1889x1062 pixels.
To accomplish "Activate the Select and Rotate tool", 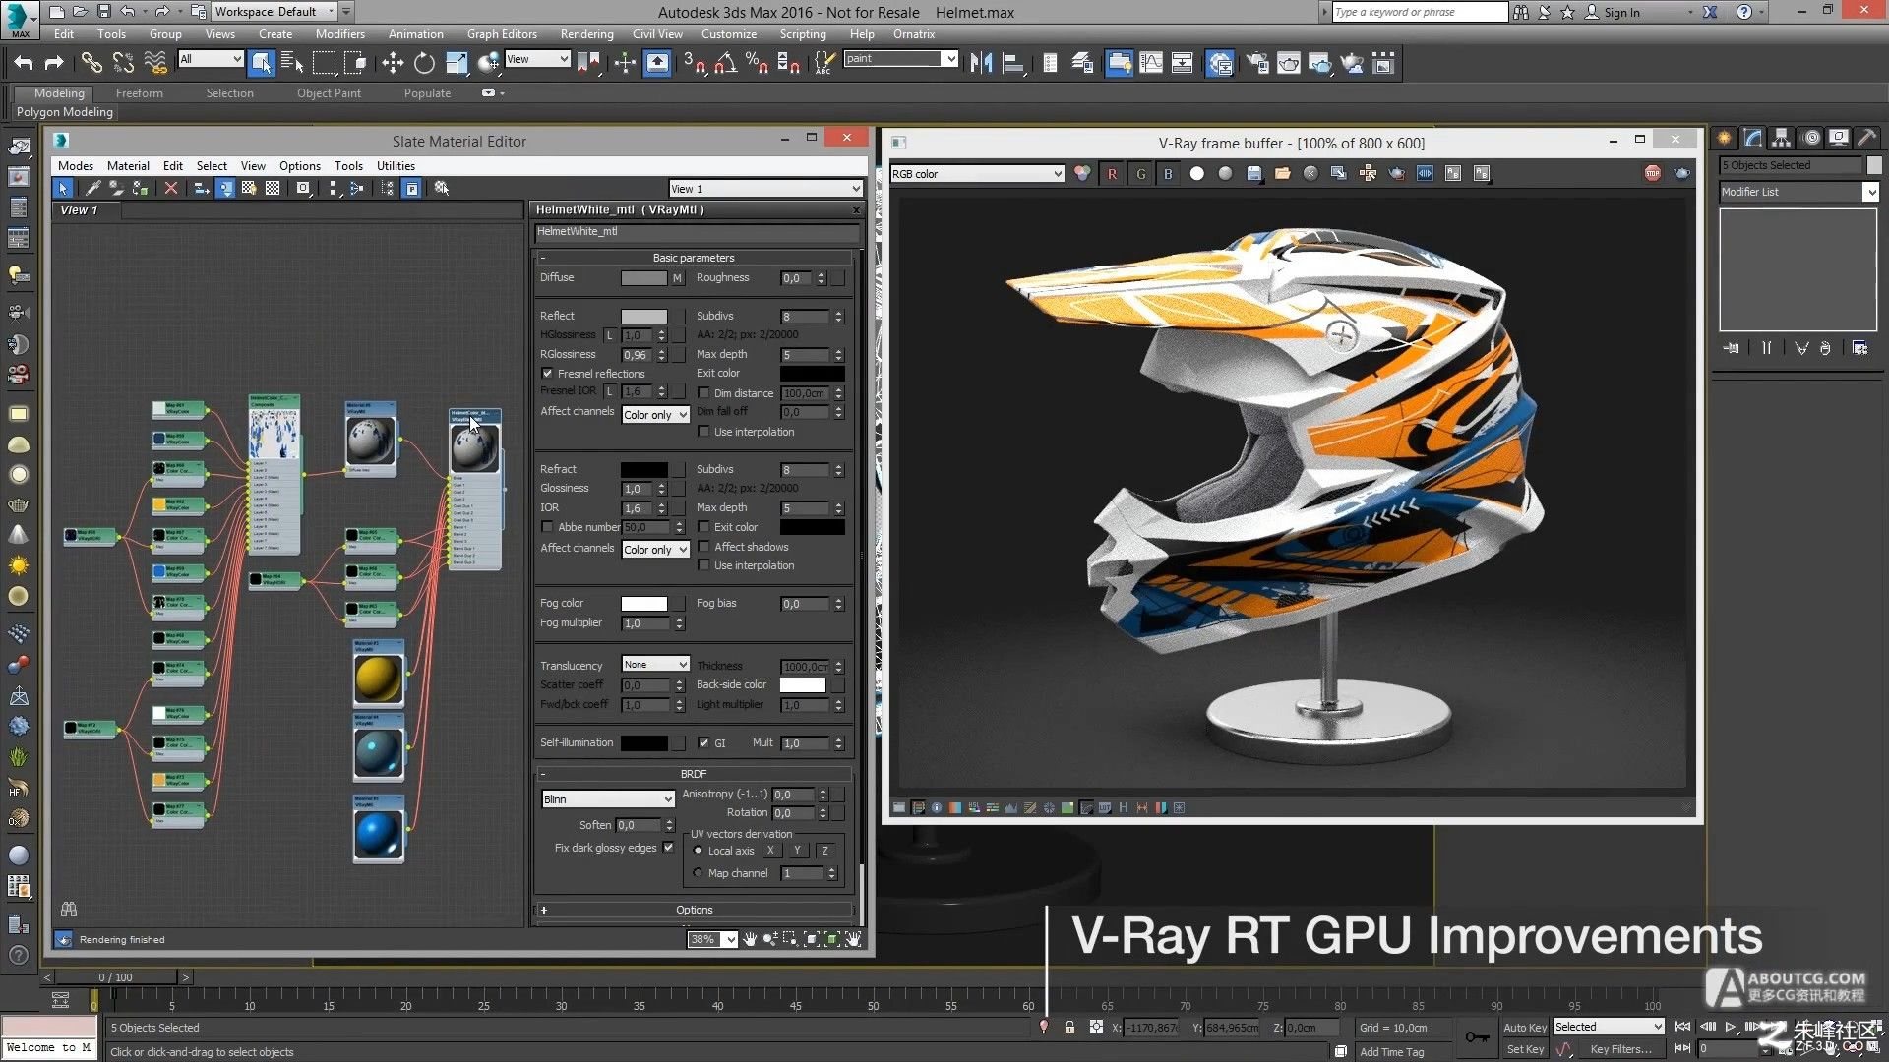I will tap(424, 63).
